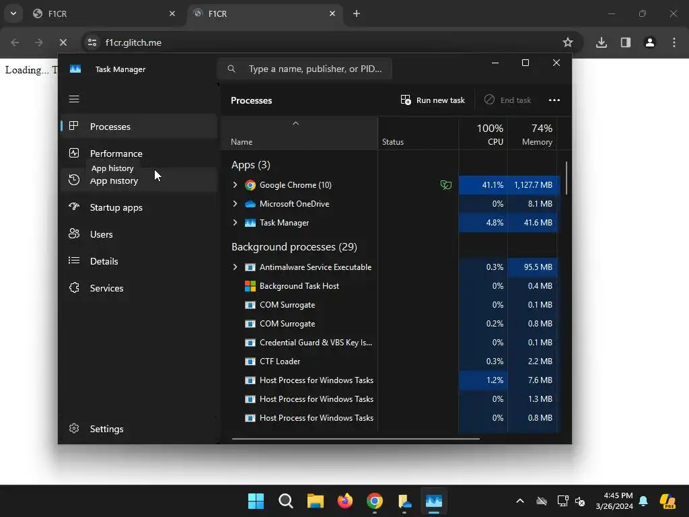Open the Task Manager hamburger navigation menu
The height and width of the screenshot is (517, 689).
pyautogui.click(x=74, y=99)
